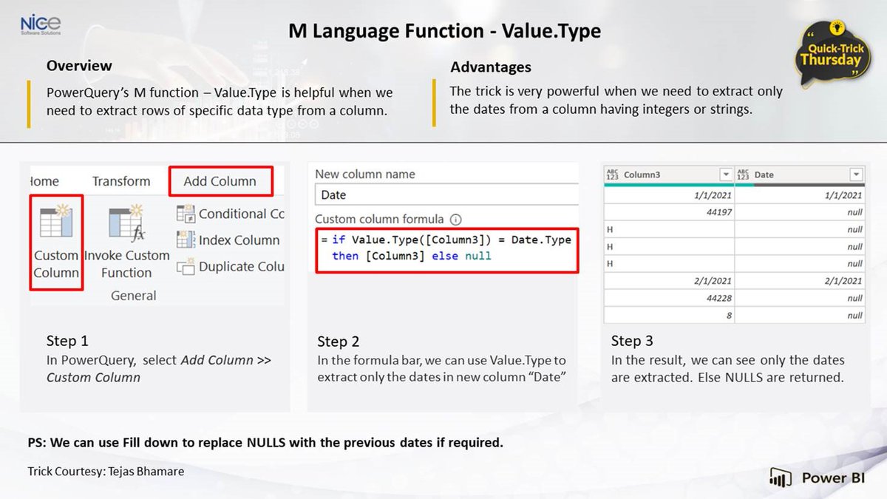
Task: Click the ABC123 data type icon on Column3
Action: [x=614, y=175]
